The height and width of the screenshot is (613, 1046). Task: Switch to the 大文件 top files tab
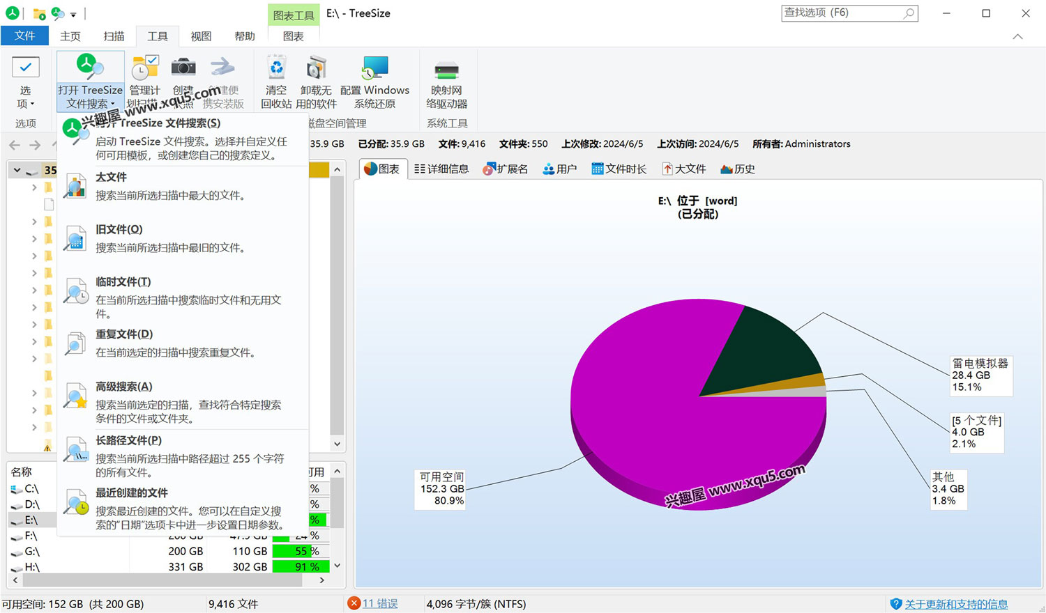683,169
